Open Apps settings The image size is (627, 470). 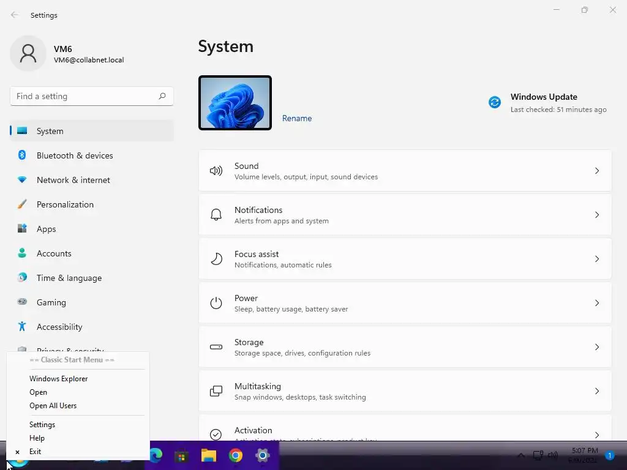(92, 229)
